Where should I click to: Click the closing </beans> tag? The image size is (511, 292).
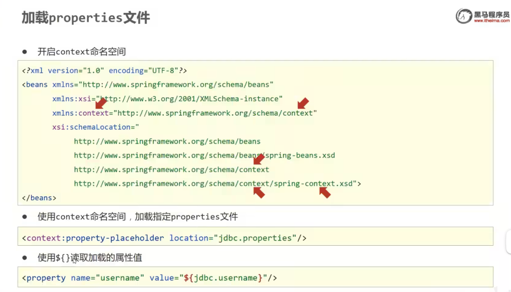[x=39, y=198]
